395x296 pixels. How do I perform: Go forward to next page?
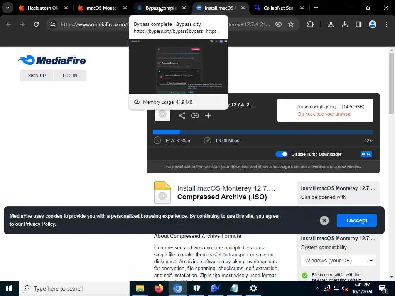pos(22,24)
